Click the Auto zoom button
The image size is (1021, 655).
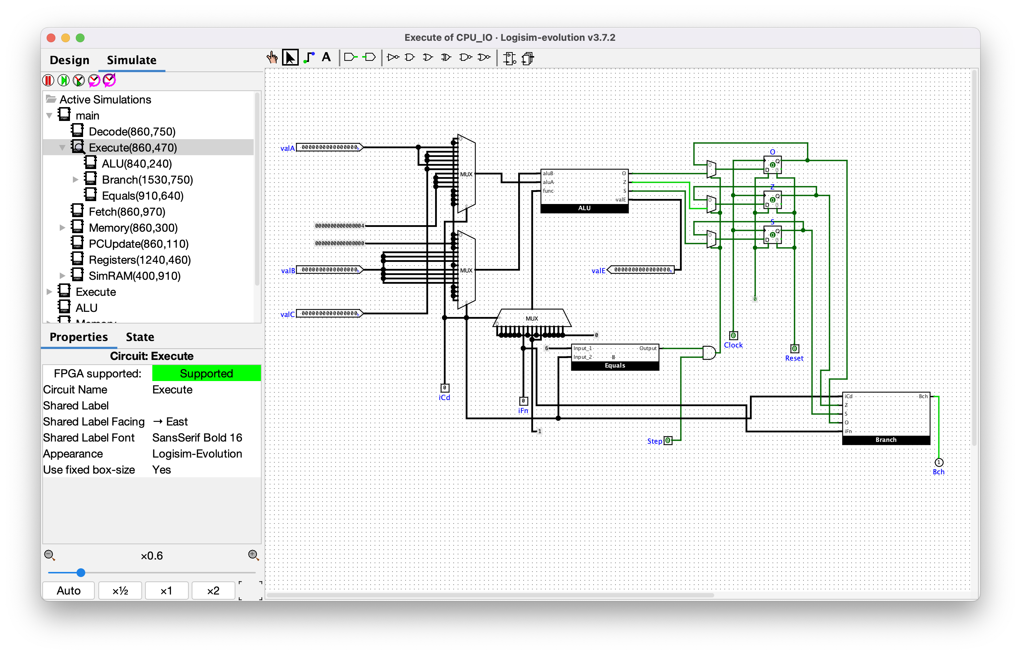pyautogui.click(x=69, y=591)
